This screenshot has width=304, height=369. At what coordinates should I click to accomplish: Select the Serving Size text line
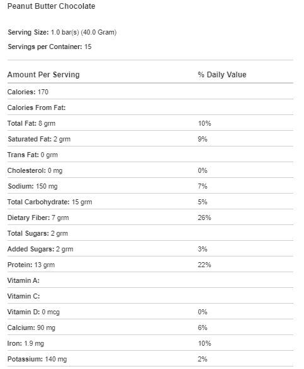(x=62, y=32)
